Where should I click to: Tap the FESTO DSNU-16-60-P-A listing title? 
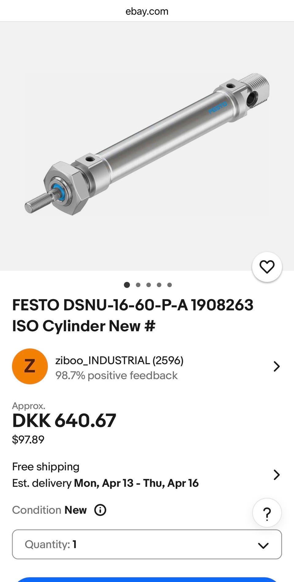coord(133,315)
